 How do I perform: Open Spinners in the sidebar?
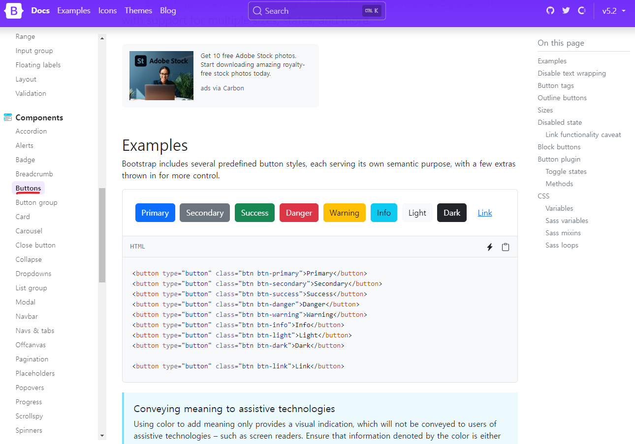pyautogui.click(x=29, y=430)
